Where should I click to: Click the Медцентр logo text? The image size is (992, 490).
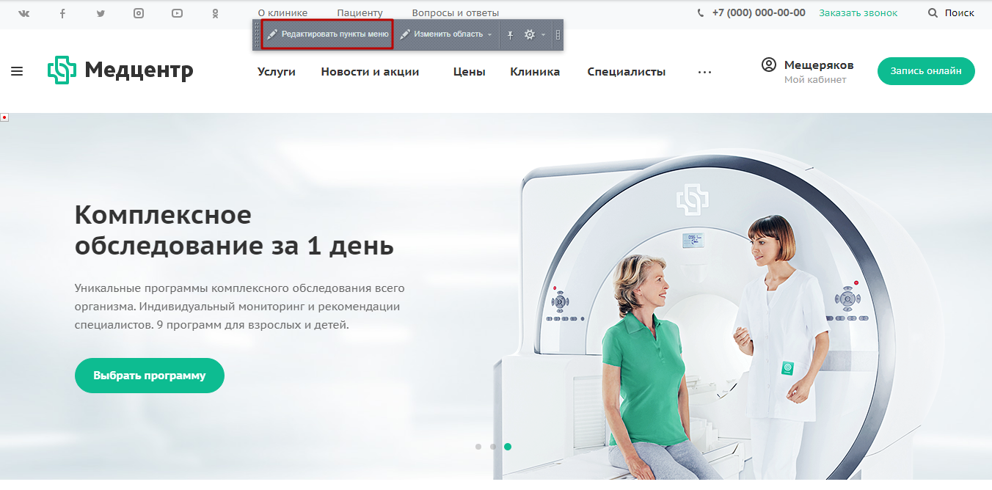coord(139,70)
